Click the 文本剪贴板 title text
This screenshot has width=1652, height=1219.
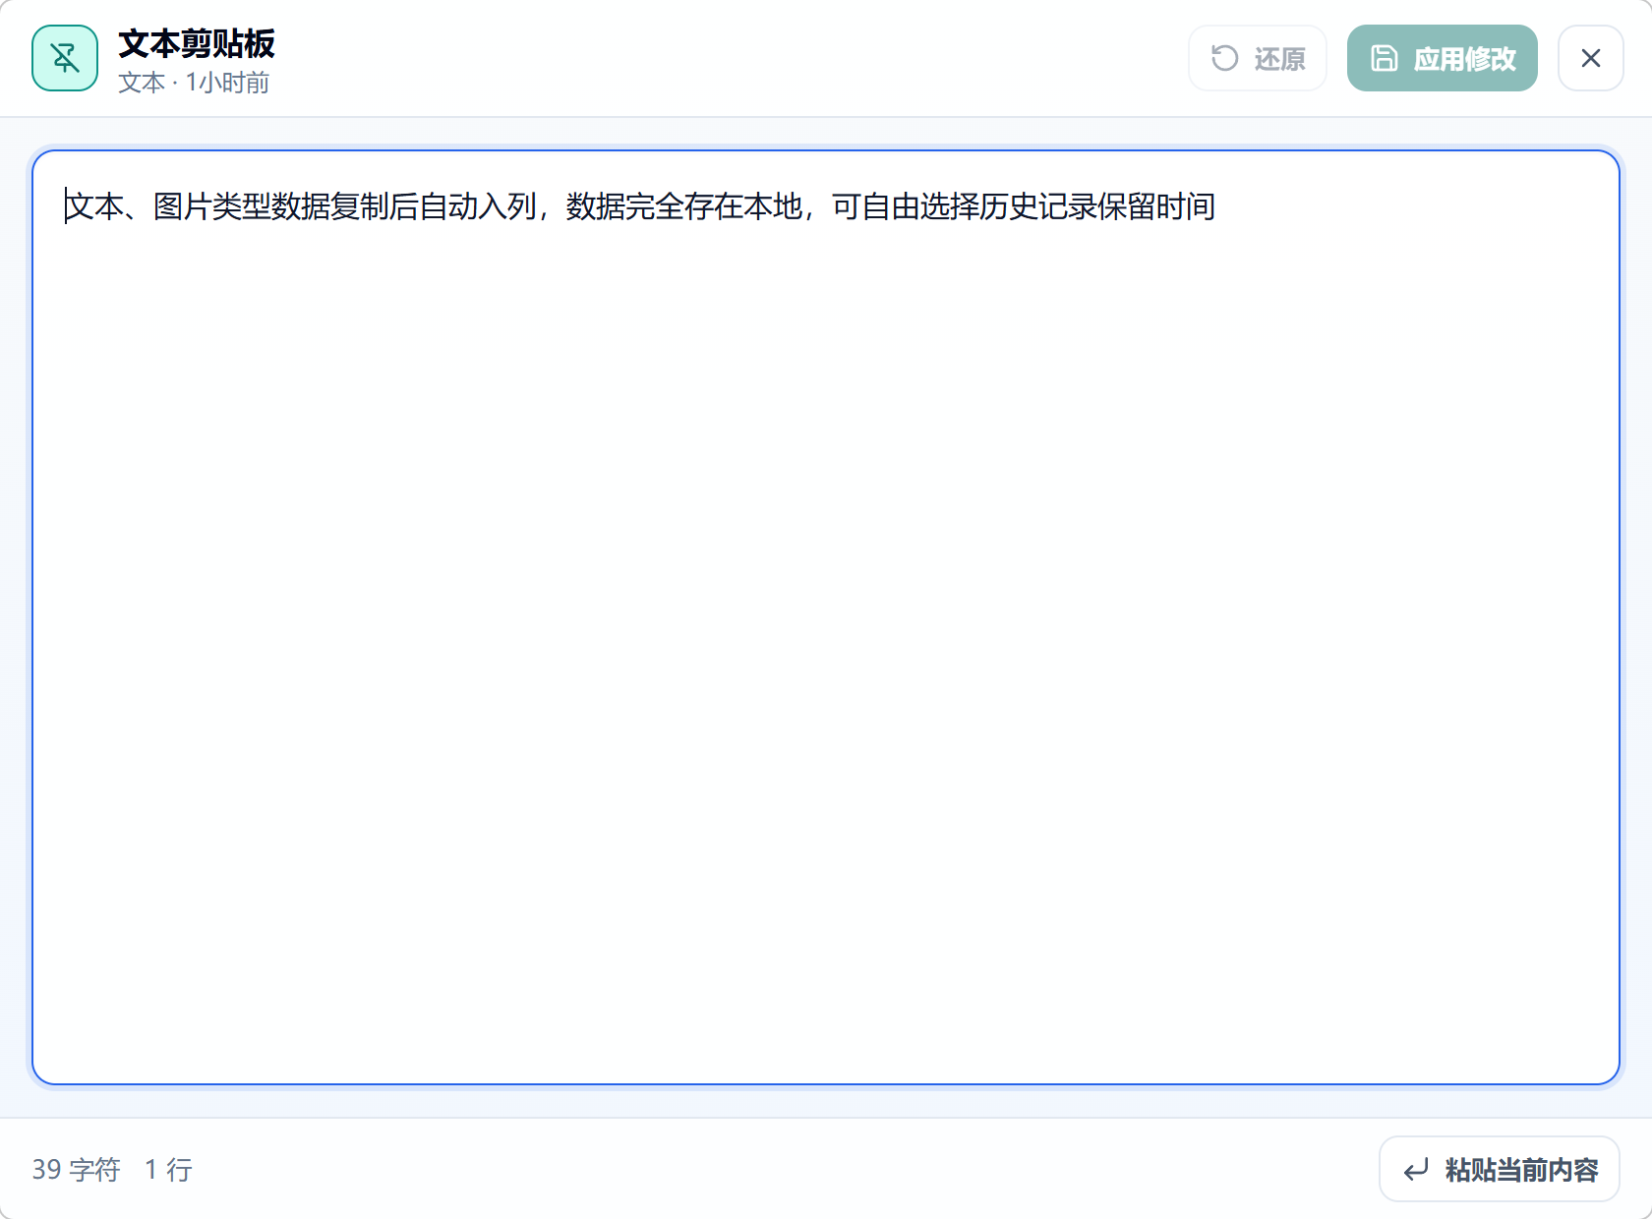197,43
